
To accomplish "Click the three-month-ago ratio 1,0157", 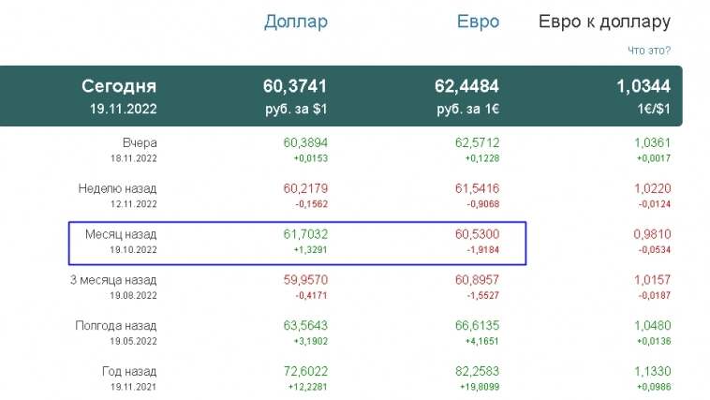I will 651,280.
